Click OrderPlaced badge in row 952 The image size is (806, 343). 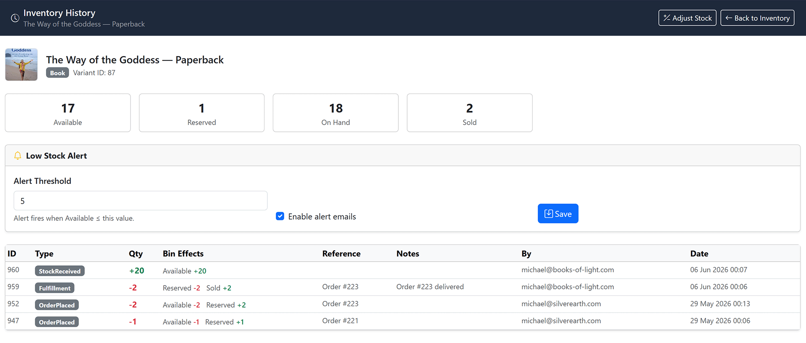57,305
